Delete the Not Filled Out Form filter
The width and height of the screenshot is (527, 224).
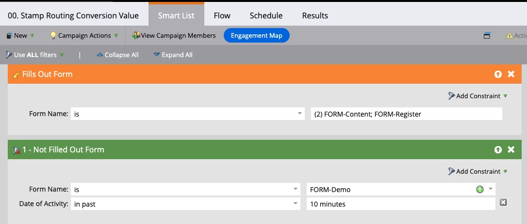[511, 149]
